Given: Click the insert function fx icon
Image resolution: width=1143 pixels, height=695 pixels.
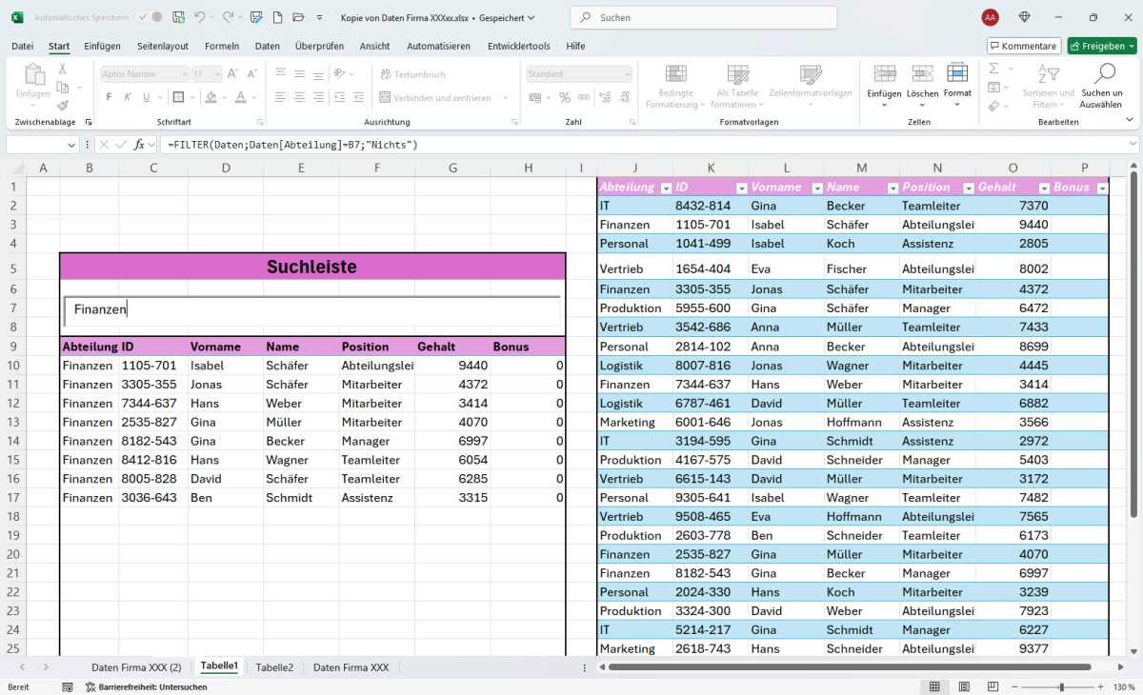Looking at the screenshot, I should pyautogui.click(x=140, y=145).
